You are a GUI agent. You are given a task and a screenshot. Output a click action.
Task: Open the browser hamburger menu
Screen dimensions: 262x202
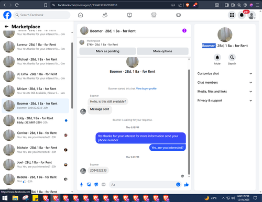257,5
